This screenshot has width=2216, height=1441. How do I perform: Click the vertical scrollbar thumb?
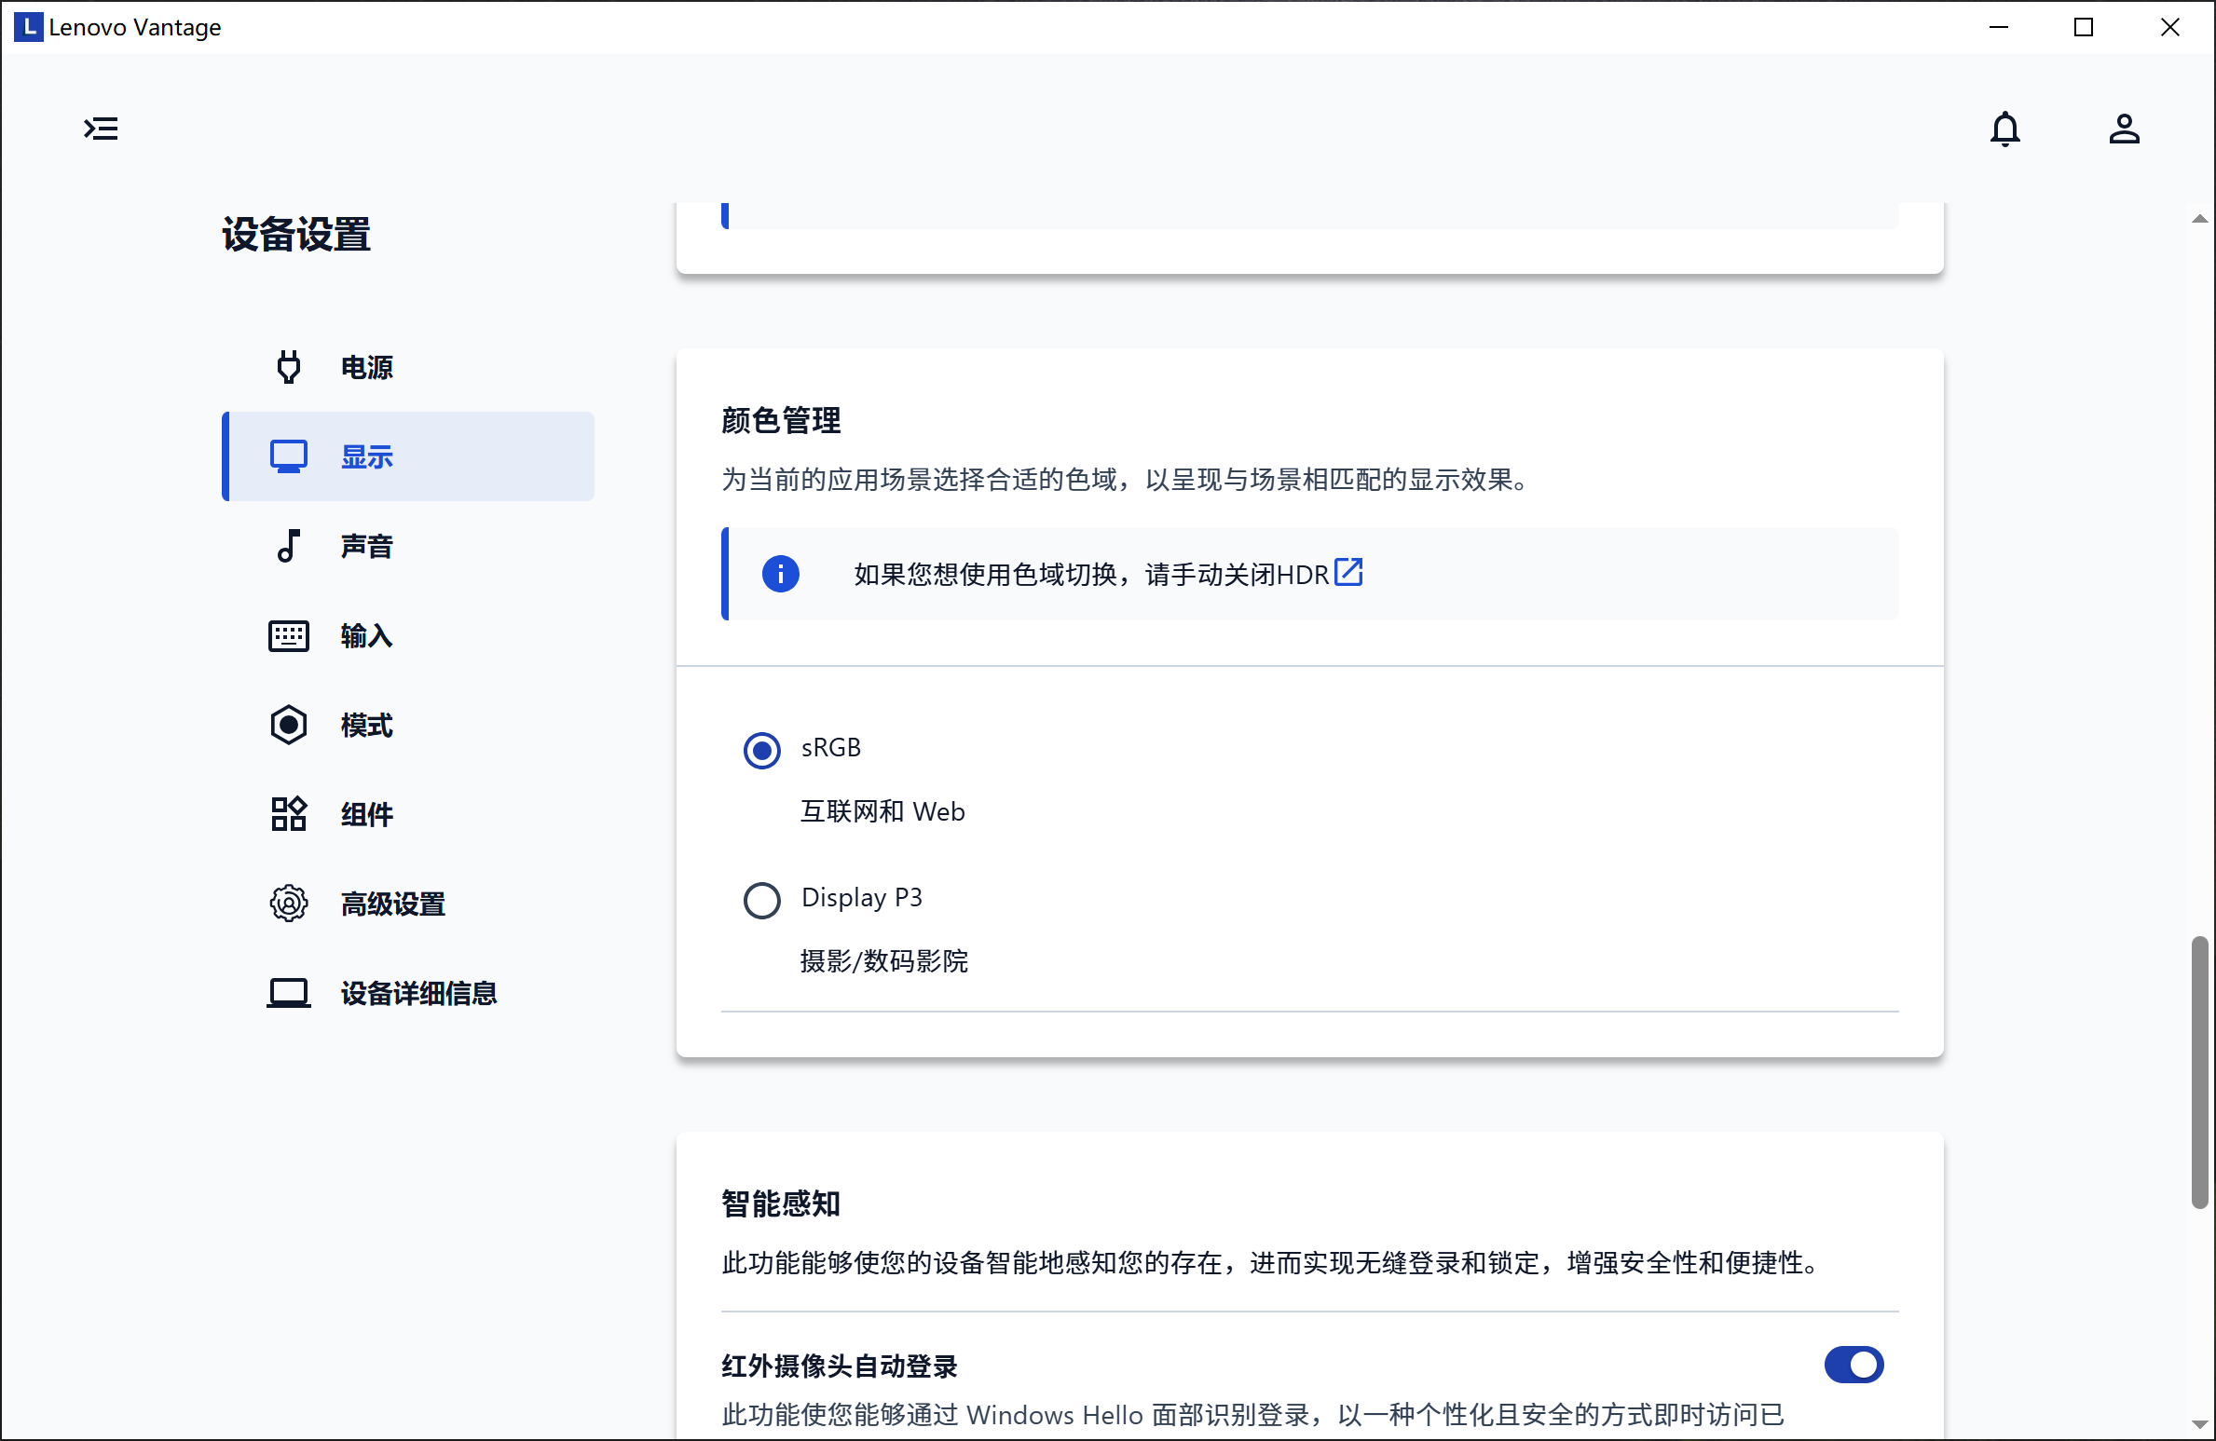pos(2199,1071)
